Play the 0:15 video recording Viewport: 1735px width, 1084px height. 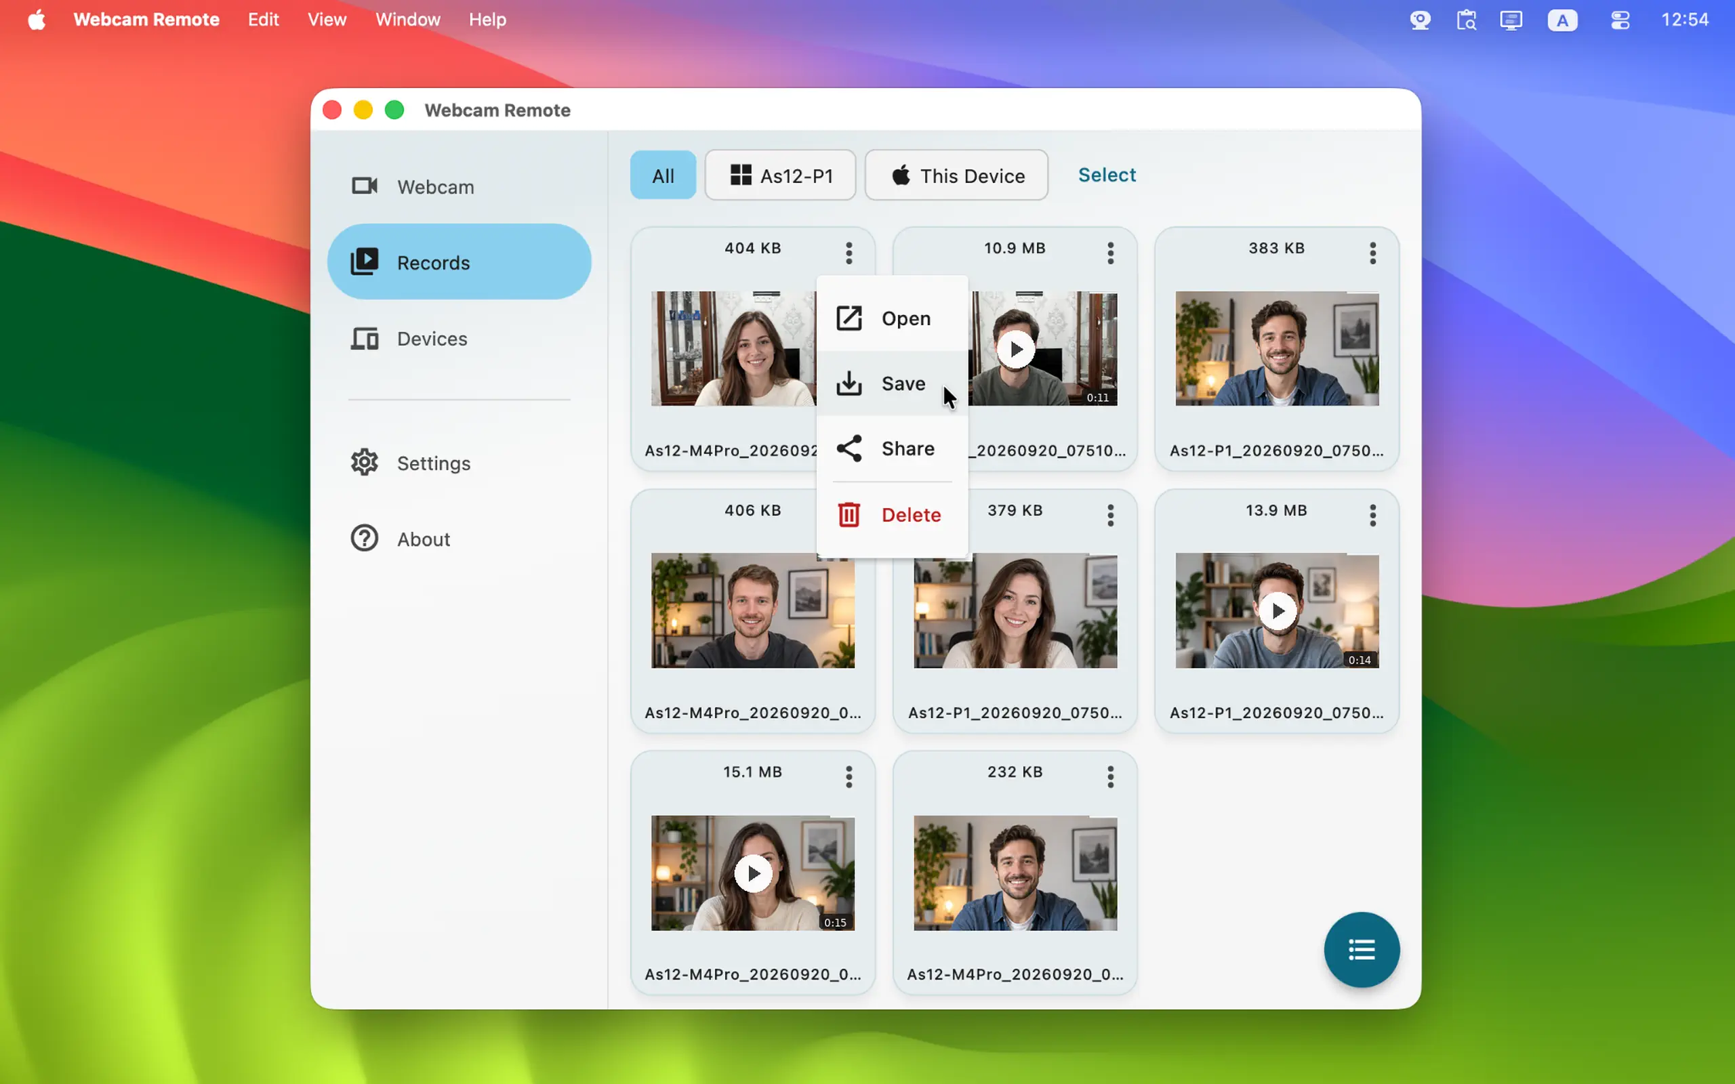(x=753, y=873)
